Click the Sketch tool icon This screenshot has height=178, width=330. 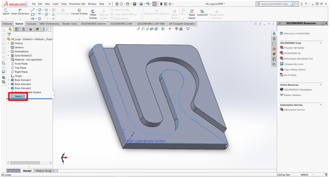point(6,12)
